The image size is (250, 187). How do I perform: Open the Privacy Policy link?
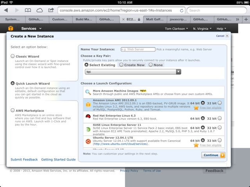tap(129, 171)
